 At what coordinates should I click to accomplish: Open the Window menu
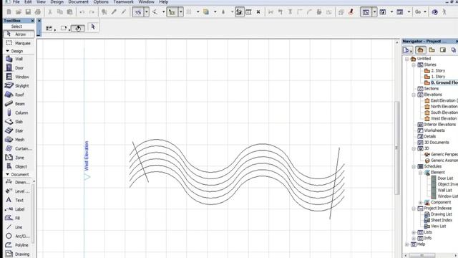point(146,1)
